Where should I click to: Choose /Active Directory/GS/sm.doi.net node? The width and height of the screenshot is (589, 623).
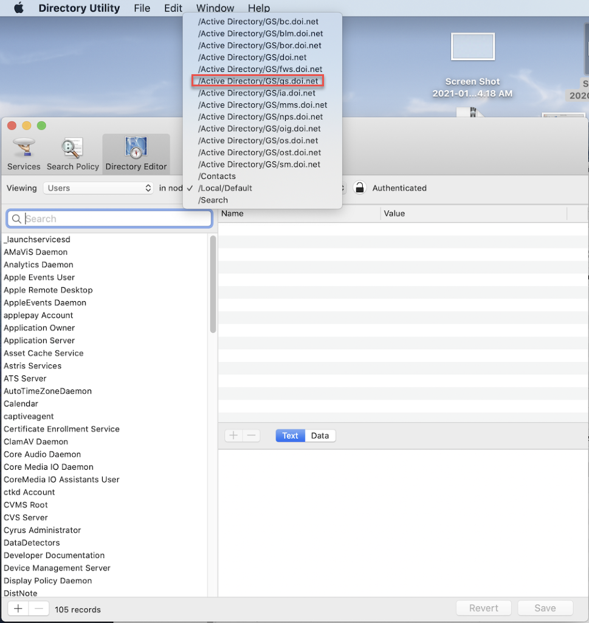(x=263, y=164)
